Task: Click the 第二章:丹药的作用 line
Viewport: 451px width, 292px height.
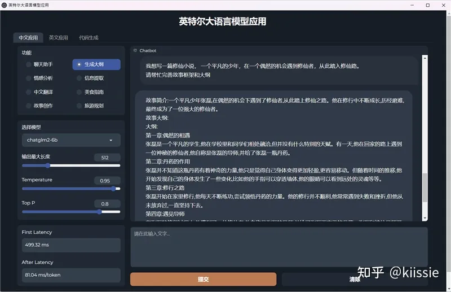Action: coord(167,162)
